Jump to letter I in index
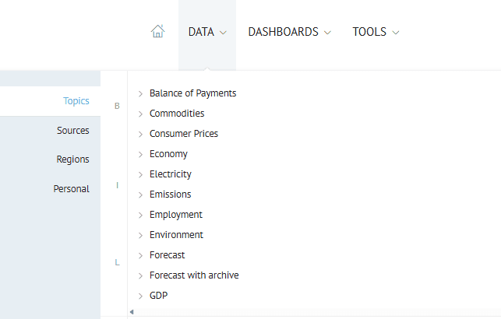Image resolution: width=501 pixels, height=319 pixels. (117, 185)
